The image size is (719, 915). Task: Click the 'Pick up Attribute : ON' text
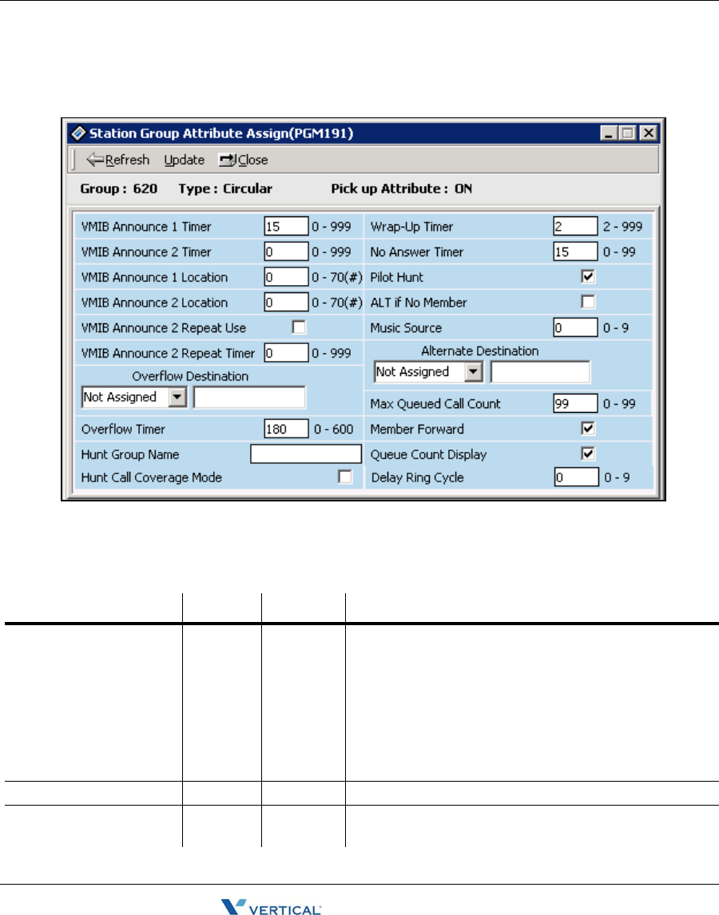[402, 188]
